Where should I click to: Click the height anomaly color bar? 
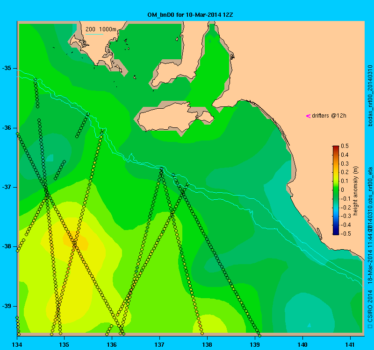click(x=336, y=190)
